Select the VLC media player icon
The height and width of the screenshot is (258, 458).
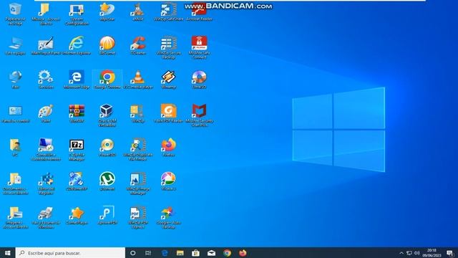pos(138,80)
